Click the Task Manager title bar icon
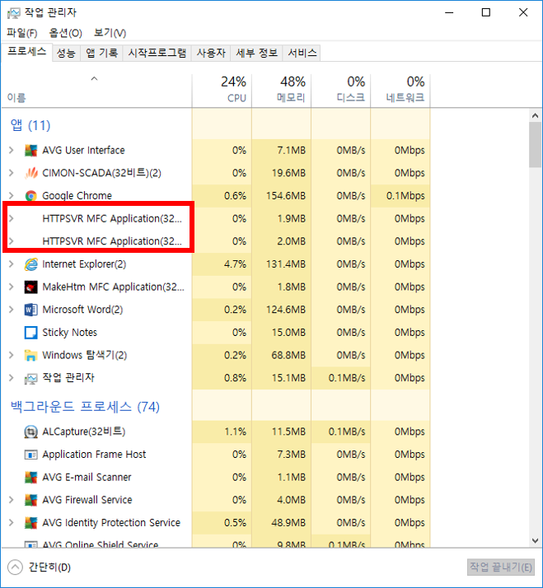543x588 pixels. pyautogui.click(x=13, y=13)
